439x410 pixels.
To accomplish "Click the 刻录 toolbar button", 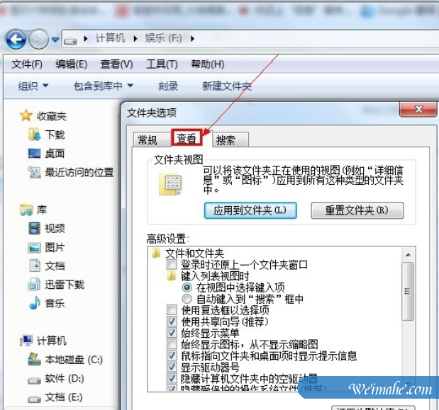I will click(168, 86).
